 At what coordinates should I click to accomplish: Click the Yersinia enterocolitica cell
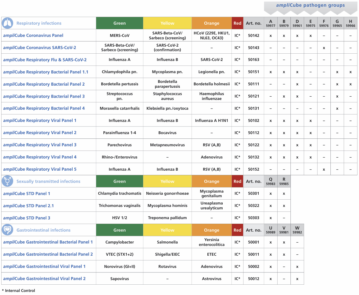[212, 242]
